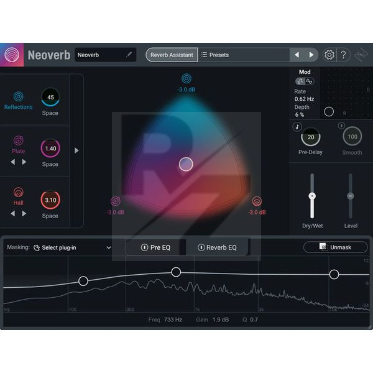This screenshot has width=373, height=373.
Task: Select the mid EQ node near 733 Hz
Action: coord(176,272)
